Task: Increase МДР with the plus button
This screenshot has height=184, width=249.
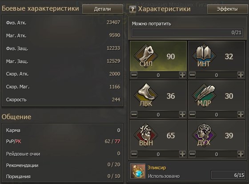Action: tap(241, 115)
